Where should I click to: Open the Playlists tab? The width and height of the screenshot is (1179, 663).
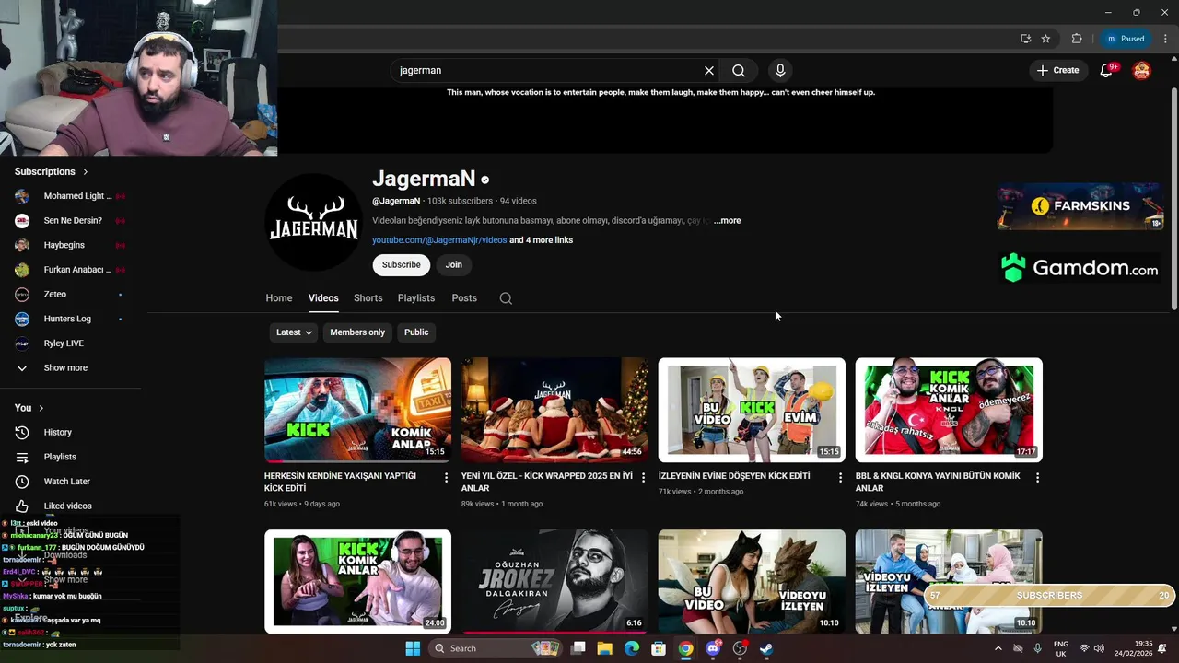(416, 298)
